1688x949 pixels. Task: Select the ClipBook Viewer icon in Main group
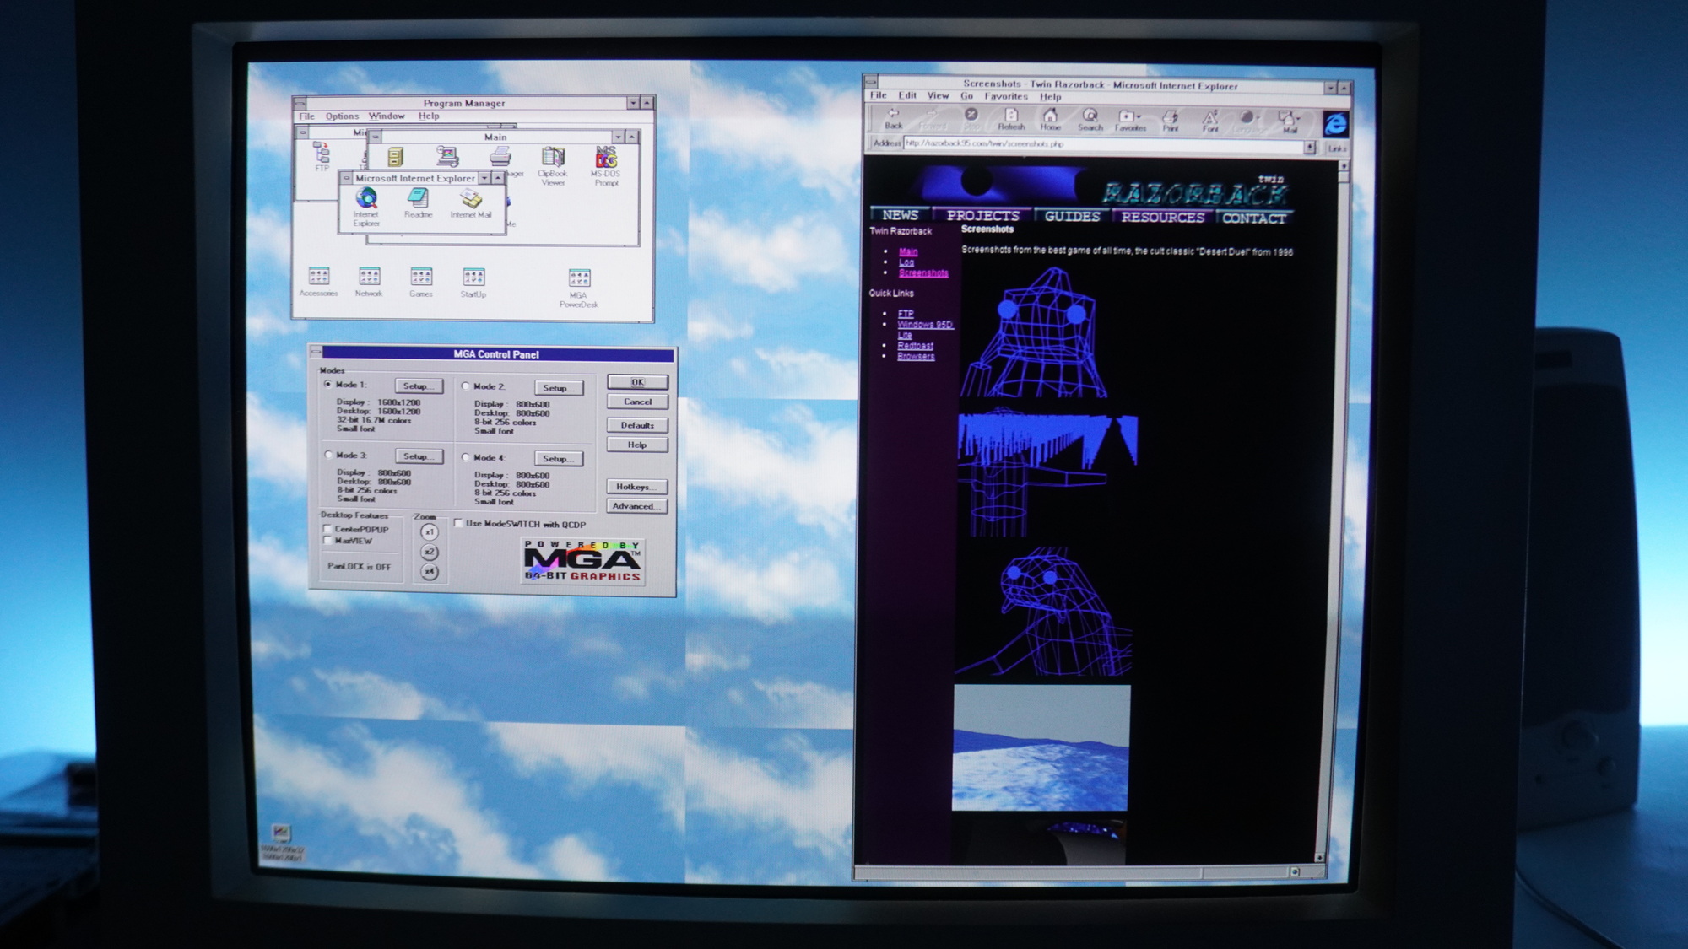coord(553,165)
